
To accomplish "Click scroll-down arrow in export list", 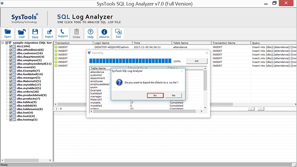I will click(x=205, y=107).
